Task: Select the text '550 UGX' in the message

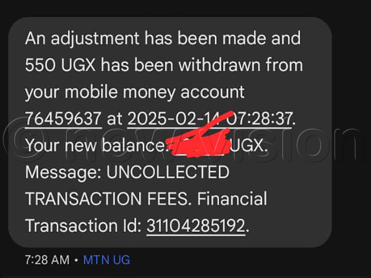Action: (x=60, y=65)
